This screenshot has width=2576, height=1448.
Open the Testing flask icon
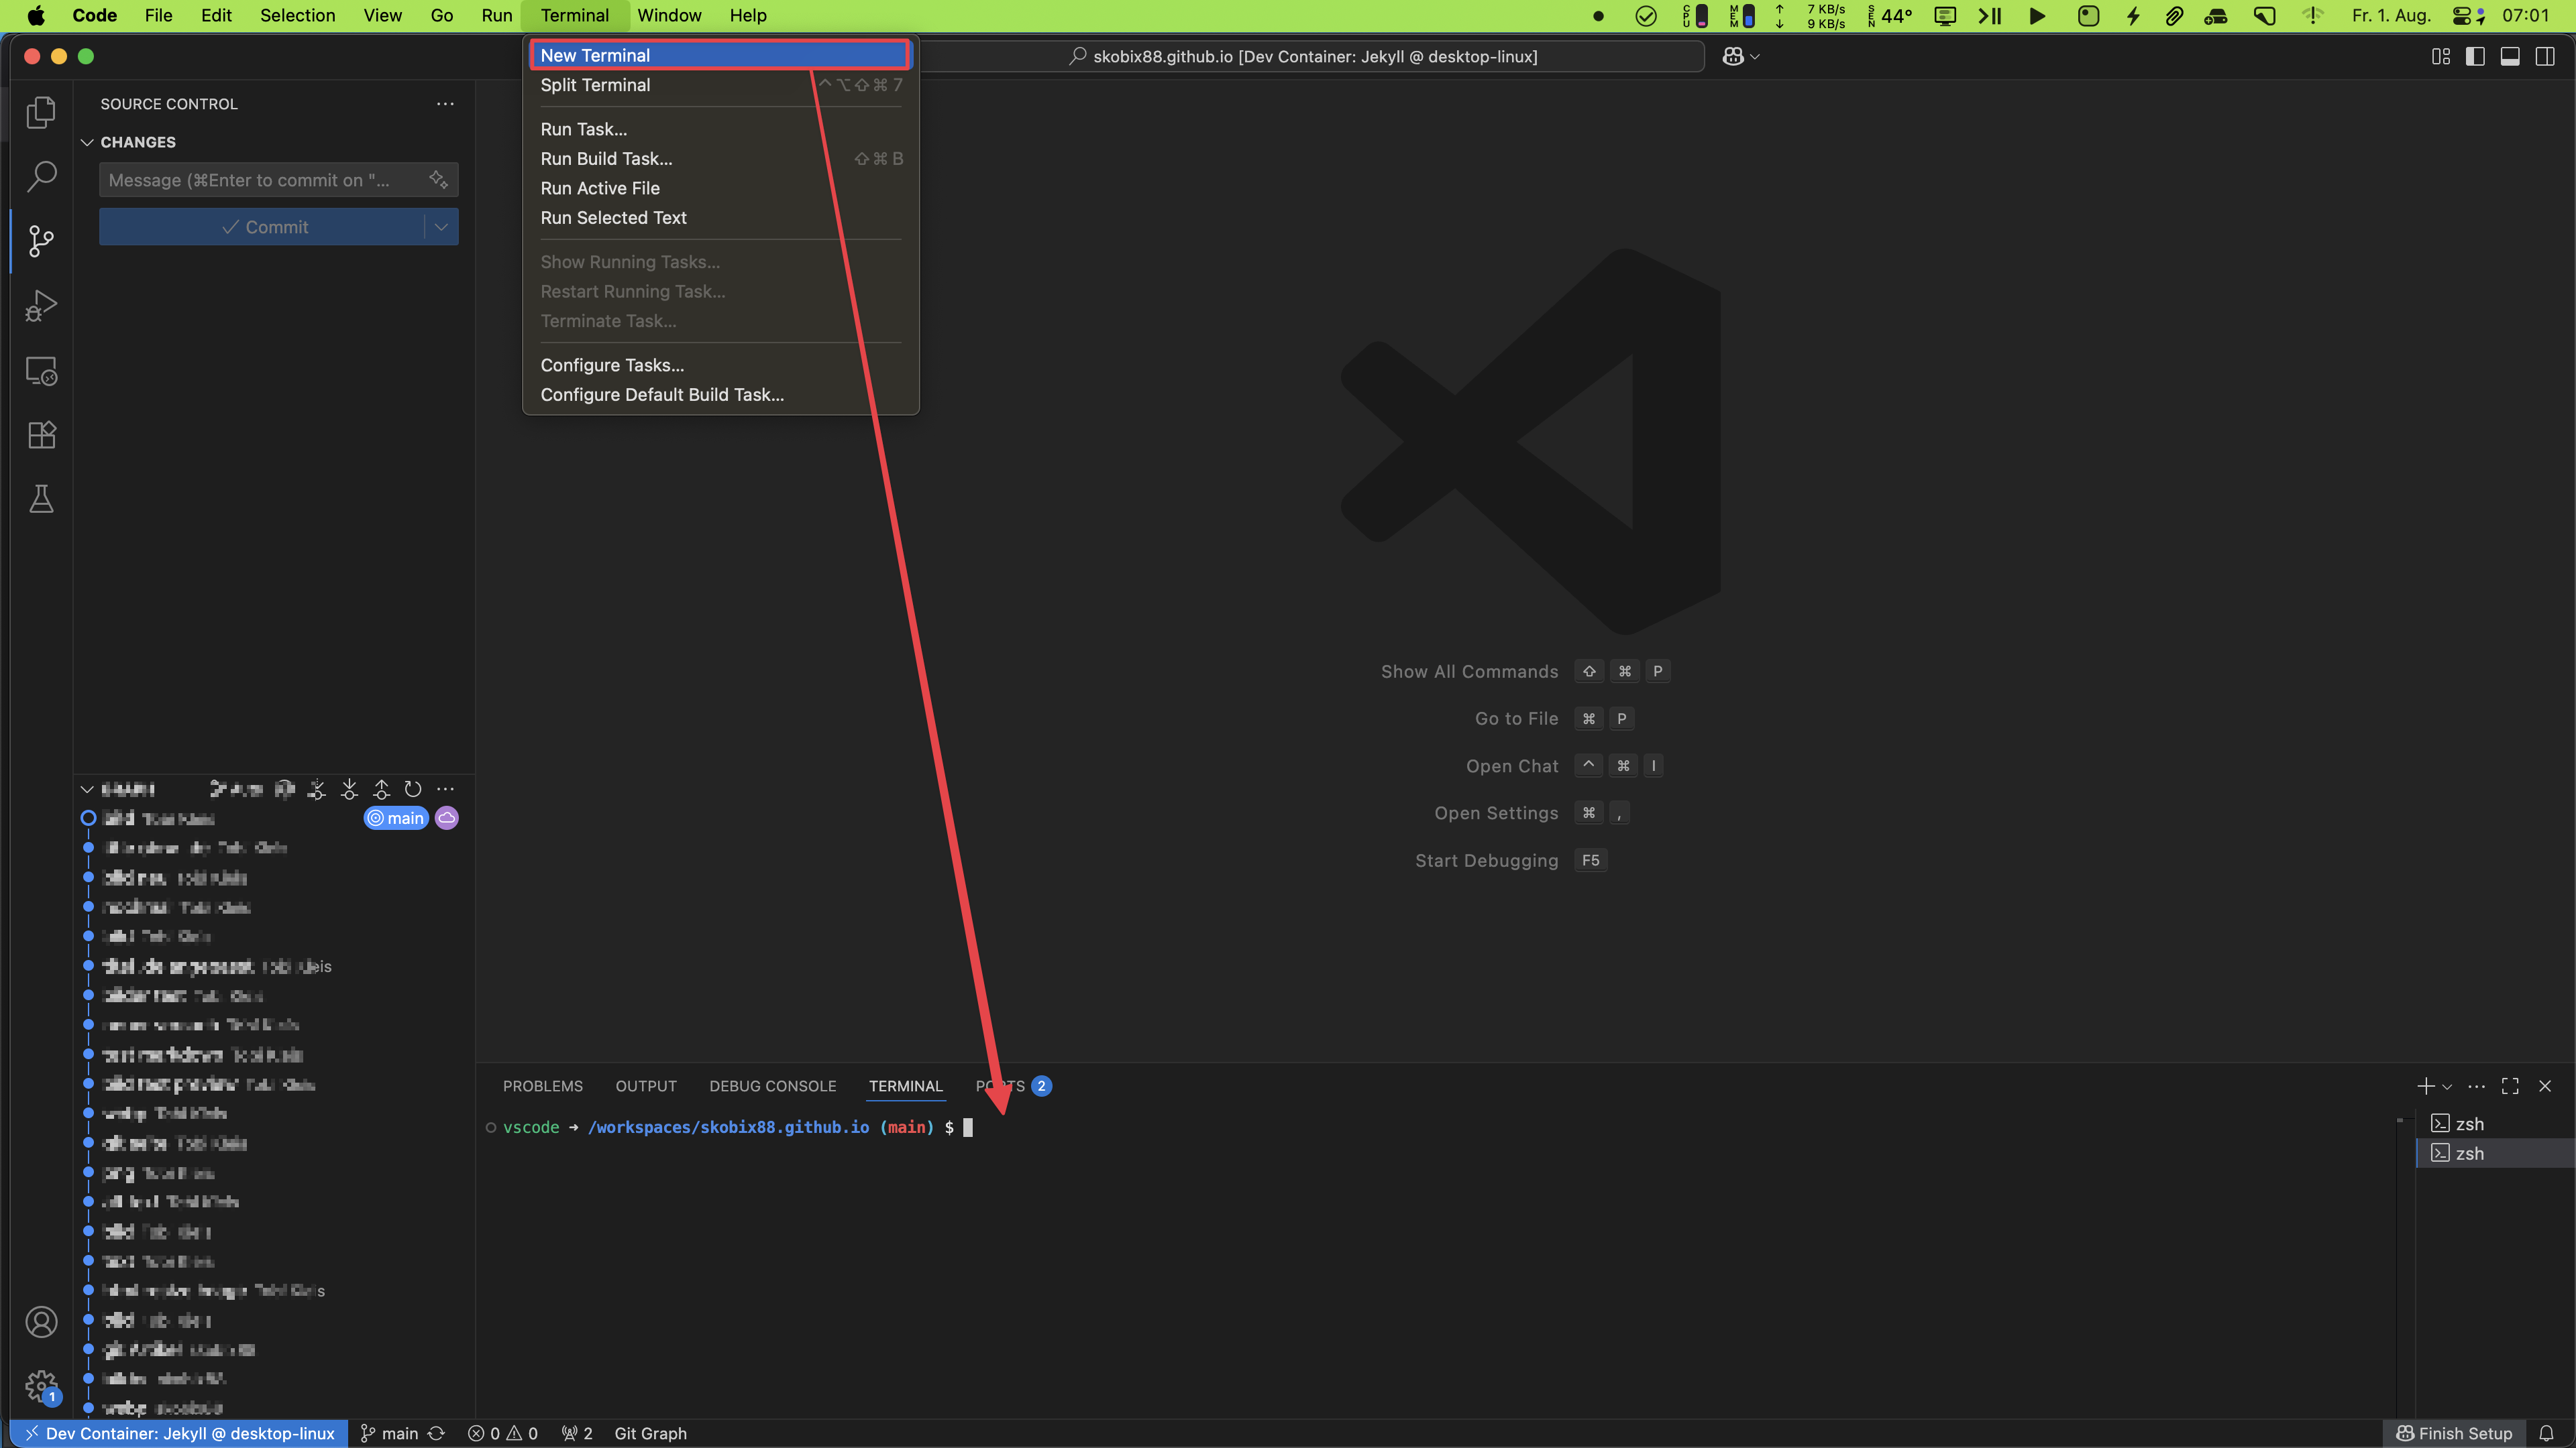41,499
